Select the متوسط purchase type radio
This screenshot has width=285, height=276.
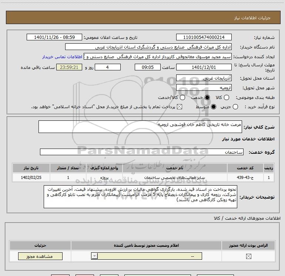click(214, 107)
